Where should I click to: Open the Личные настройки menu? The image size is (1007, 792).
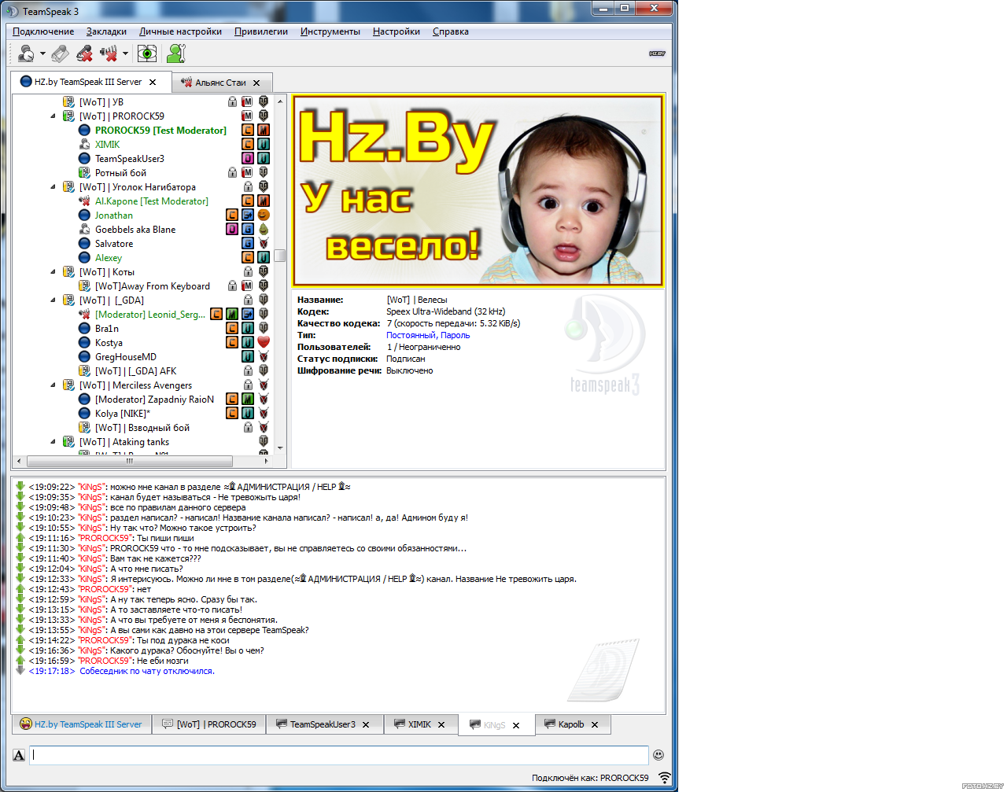click(x=180, y=31)
